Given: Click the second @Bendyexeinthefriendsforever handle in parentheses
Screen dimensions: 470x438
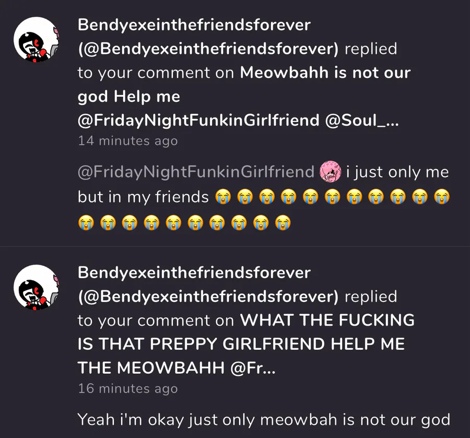Looking at the screenshot, I should [x=208, y=296].
